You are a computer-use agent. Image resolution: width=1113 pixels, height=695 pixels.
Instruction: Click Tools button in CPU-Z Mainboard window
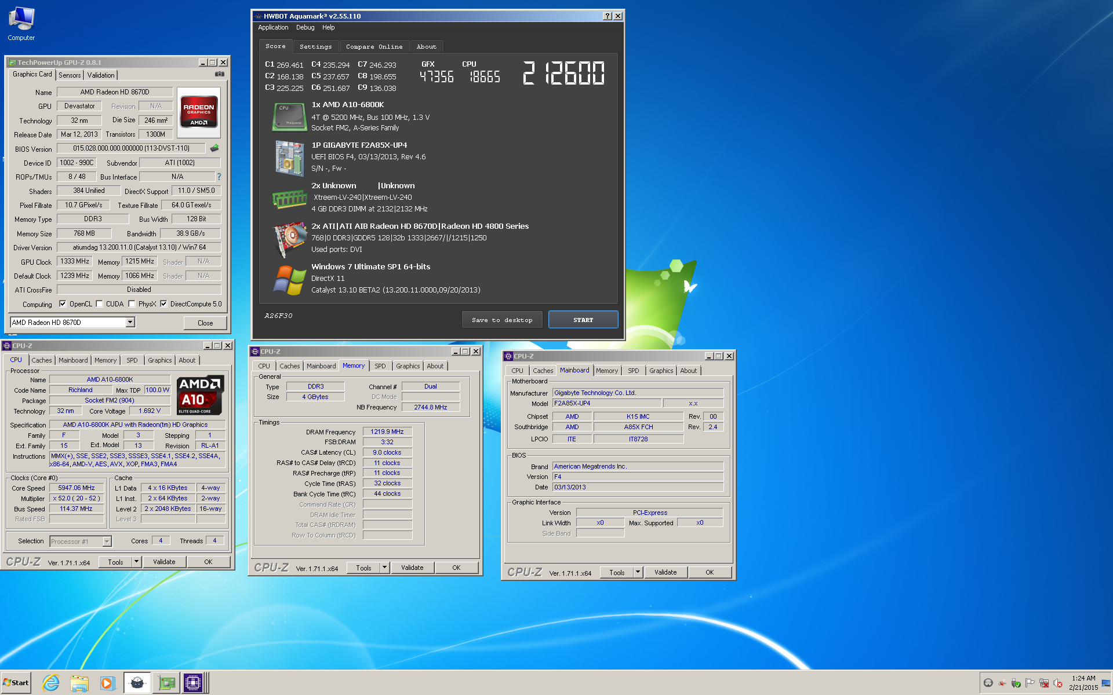click(617, 572)
